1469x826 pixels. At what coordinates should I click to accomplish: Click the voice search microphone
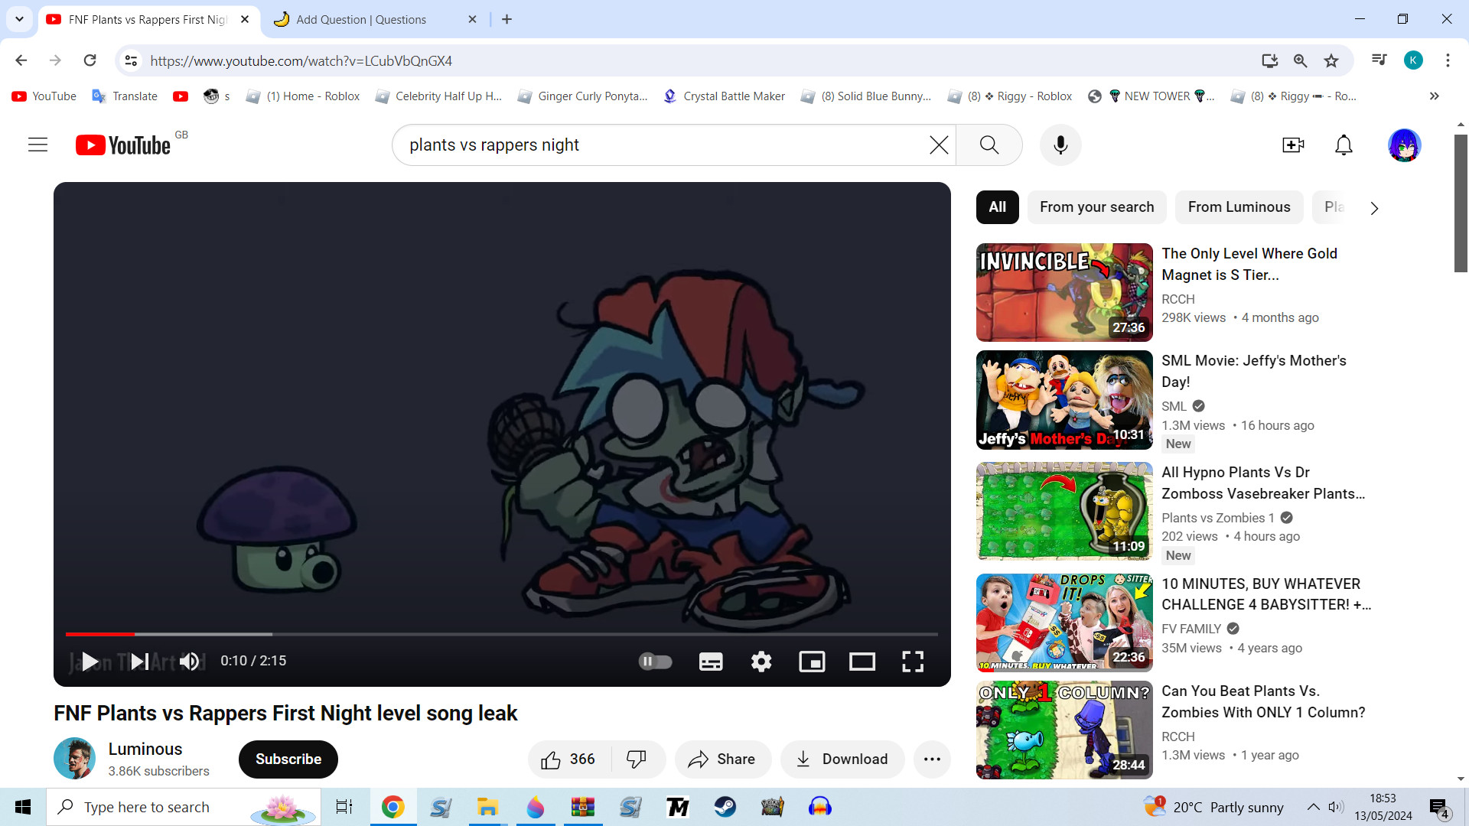(1060, 145)
